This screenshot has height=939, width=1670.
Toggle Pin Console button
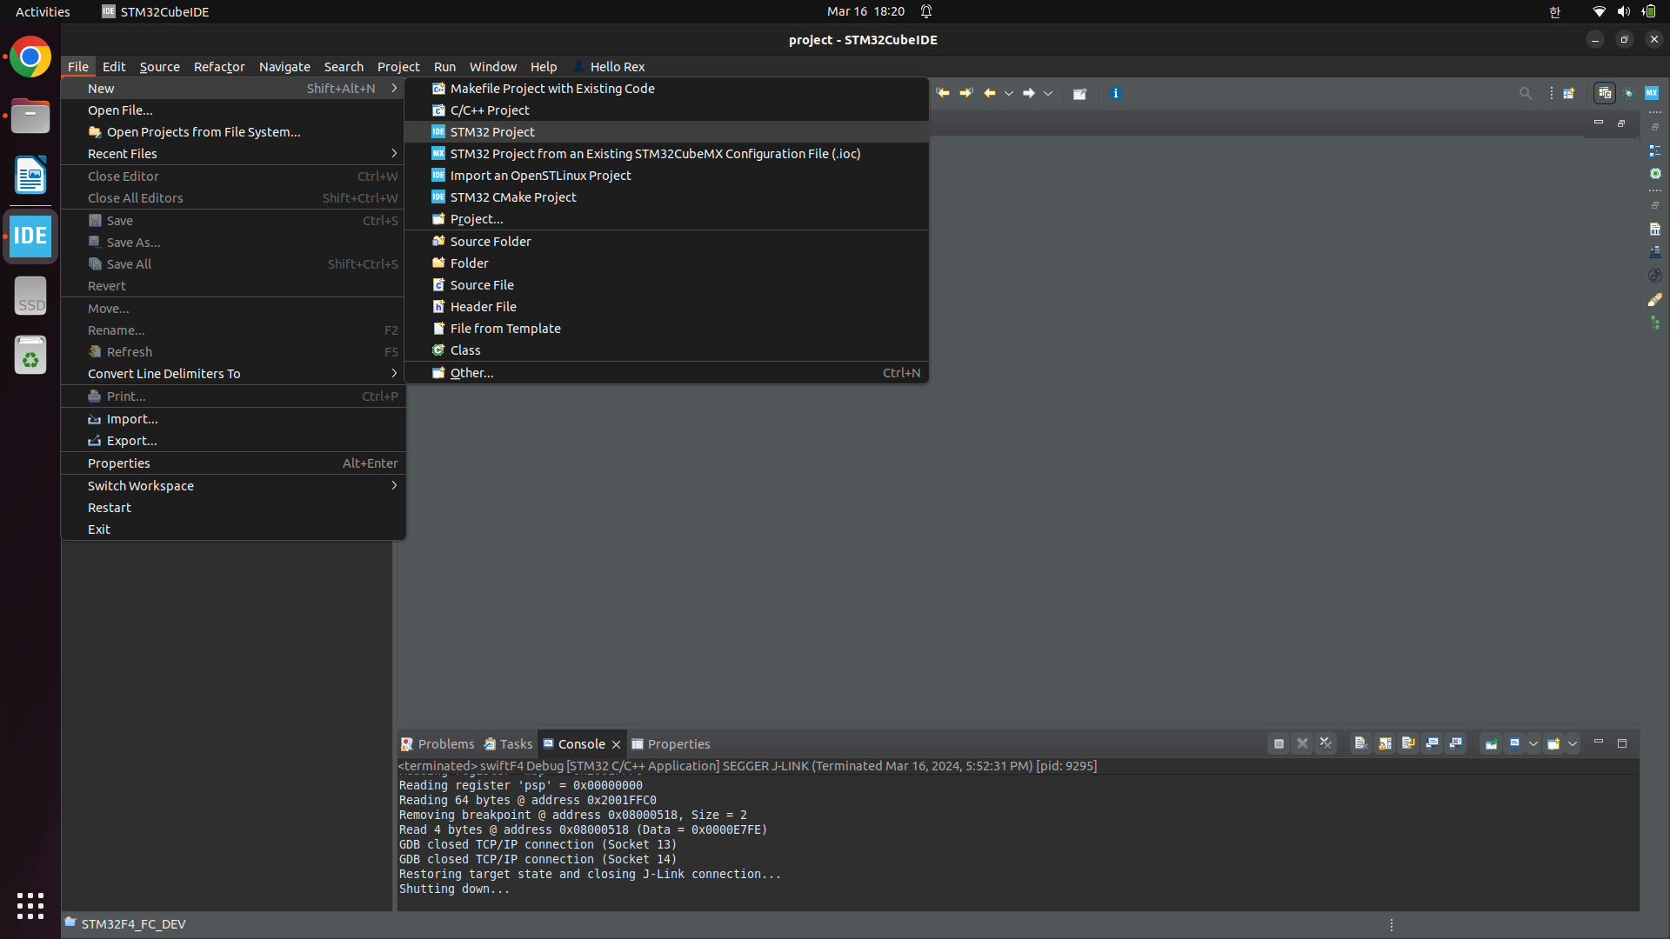point(1491,743)
